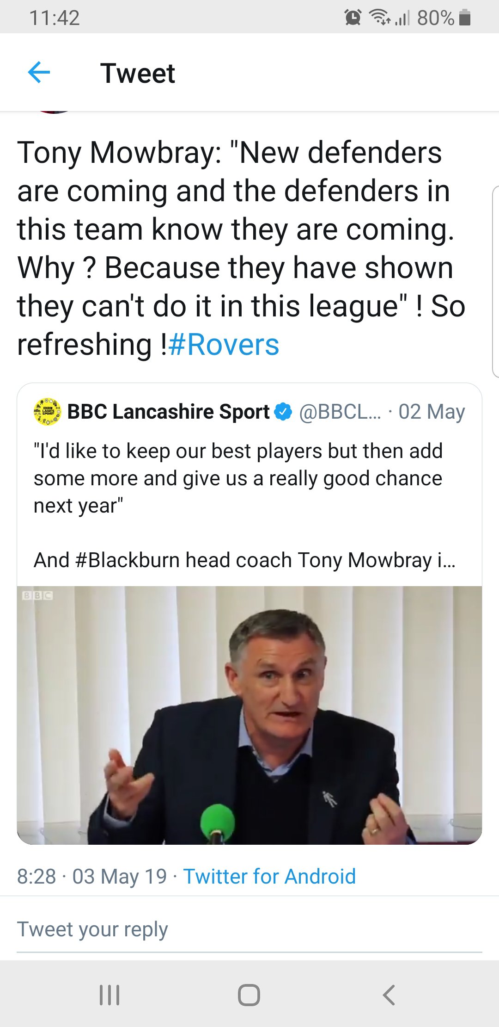
Task: Tap the blue back arrow
Action: [39, 73]
